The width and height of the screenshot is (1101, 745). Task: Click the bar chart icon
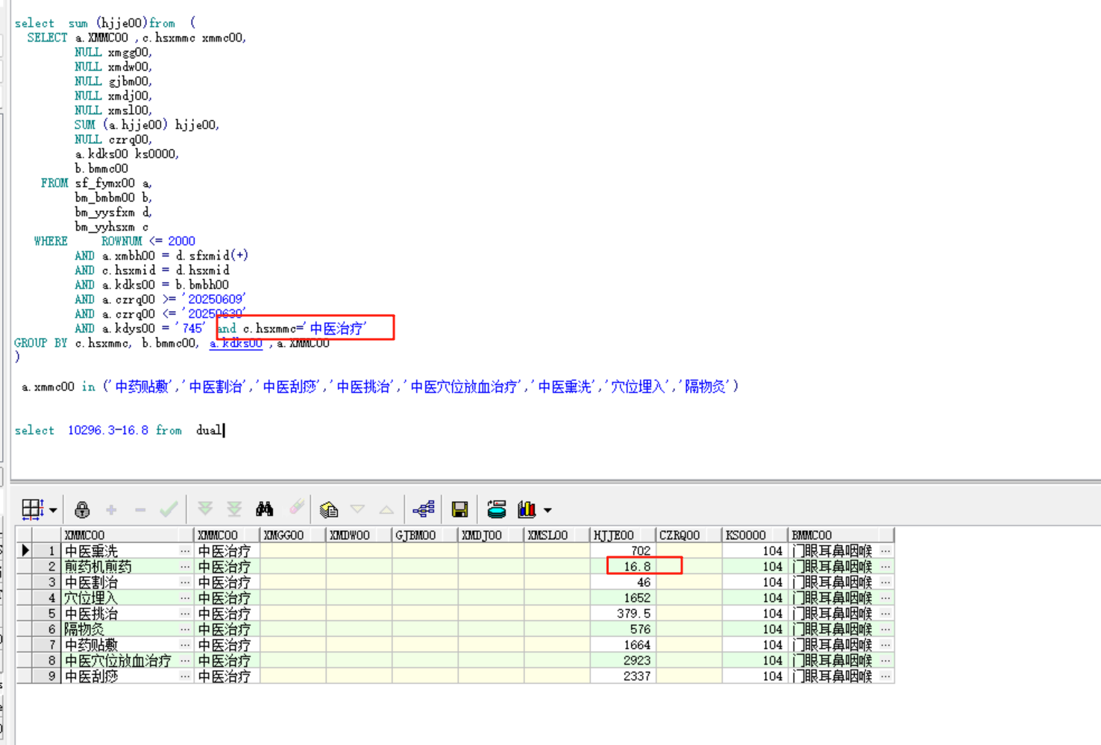(527, 509)
